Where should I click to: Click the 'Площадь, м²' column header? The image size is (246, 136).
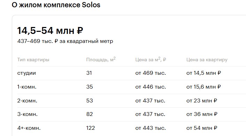[x=101, y=60]
